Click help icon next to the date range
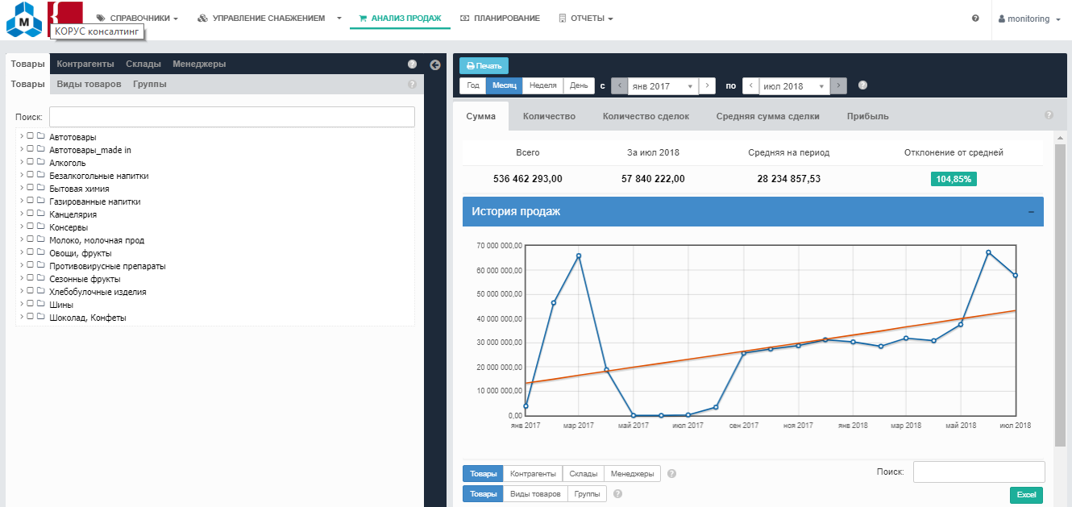 click(x=862, y=85)
